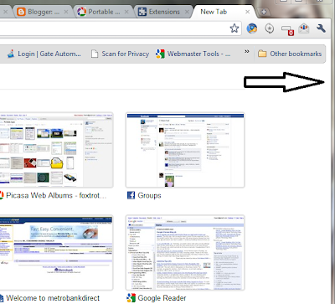Click the Gate Autom bookmark favicon
335x304 pixels.
click(11, 54)
